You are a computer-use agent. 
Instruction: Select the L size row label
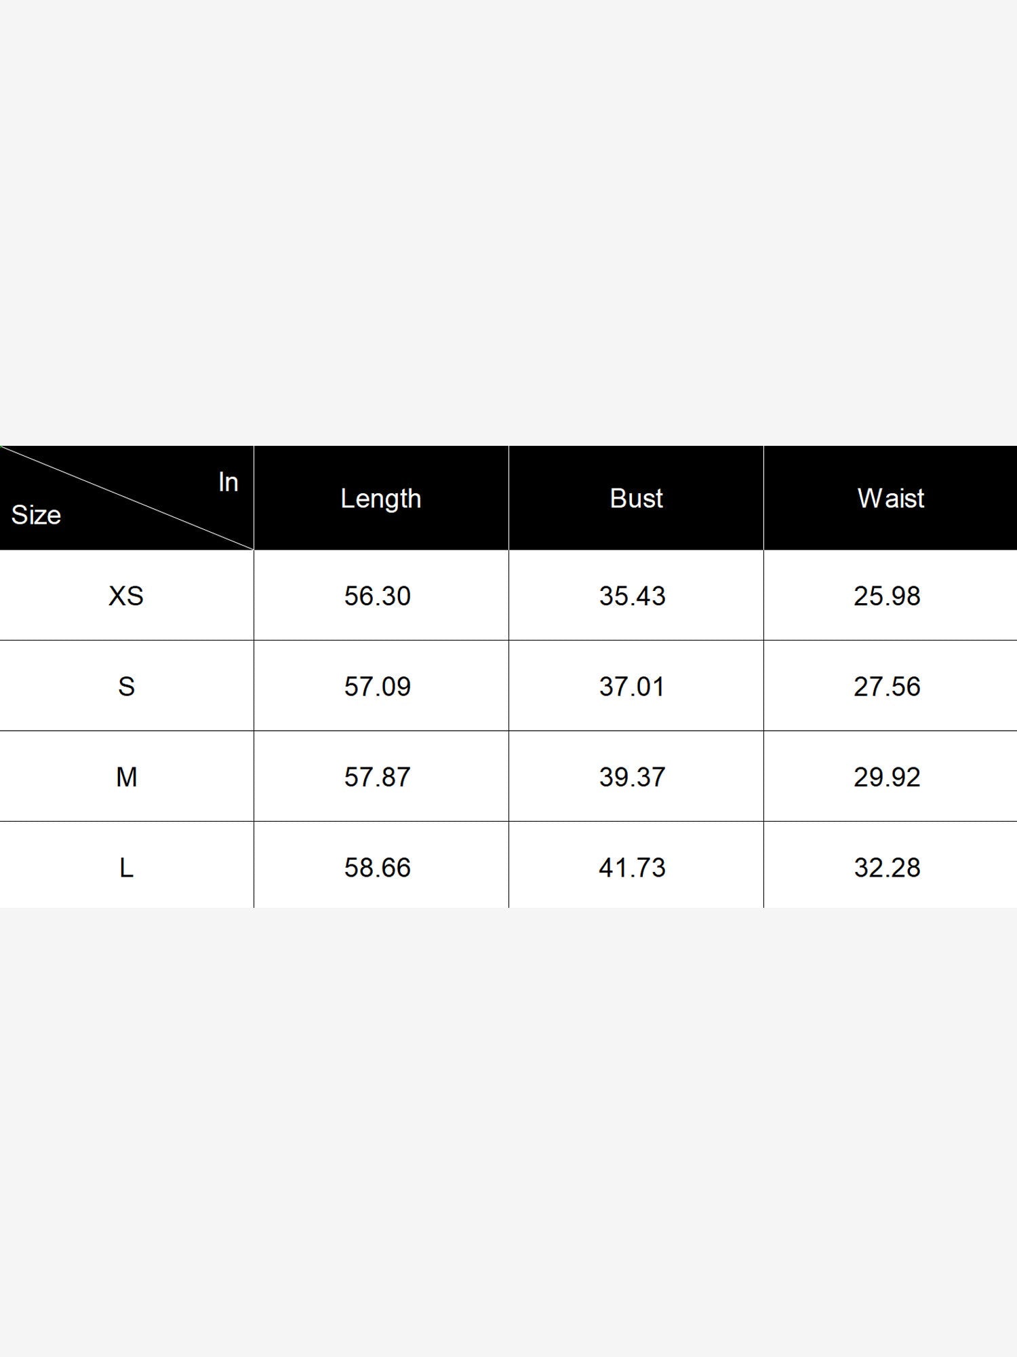[126, 868]
